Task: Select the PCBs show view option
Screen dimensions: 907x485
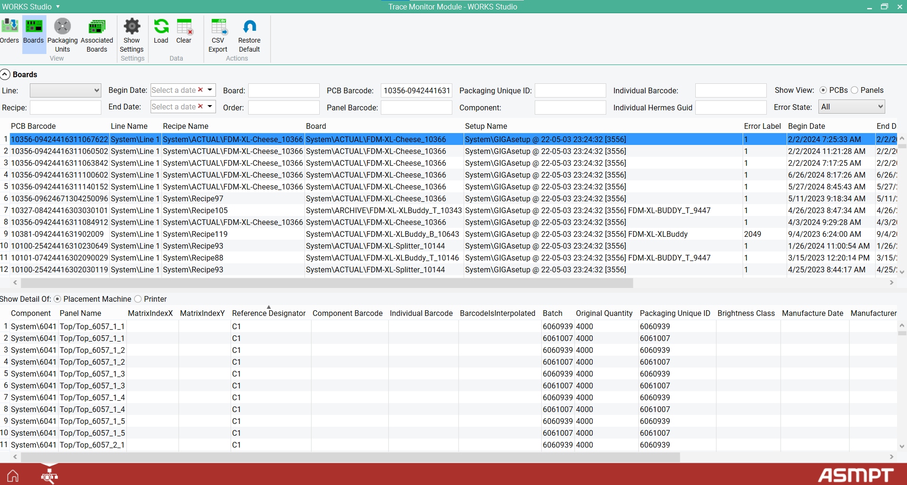Action: 823,90
